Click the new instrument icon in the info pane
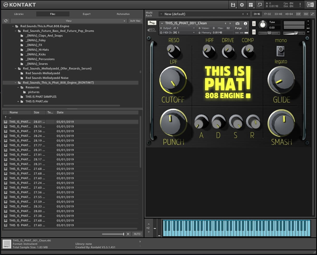Screen dimensions: 317x255 (7, 244)
